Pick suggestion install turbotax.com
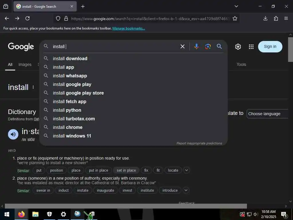The image size is (293, 220). click(x=133, y=119)
